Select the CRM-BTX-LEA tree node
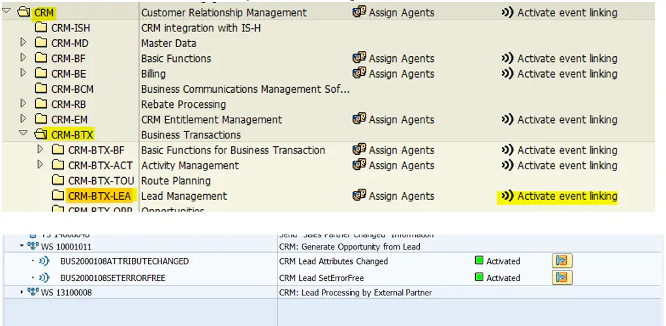Image resolution: width=666 pixels, height=326 pixels. click(x=99, y=196)
